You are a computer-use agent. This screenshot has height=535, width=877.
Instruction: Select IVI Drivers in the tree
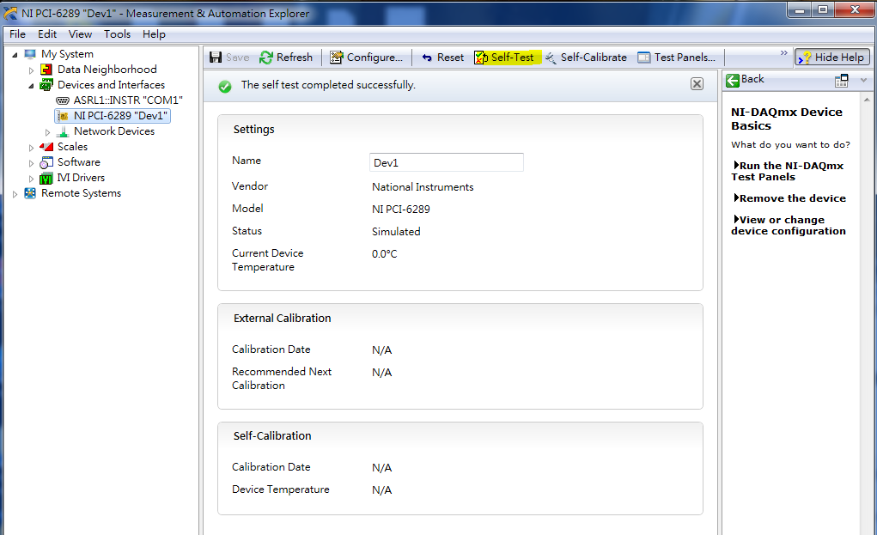pyautogui.click(x=81, y=178)
